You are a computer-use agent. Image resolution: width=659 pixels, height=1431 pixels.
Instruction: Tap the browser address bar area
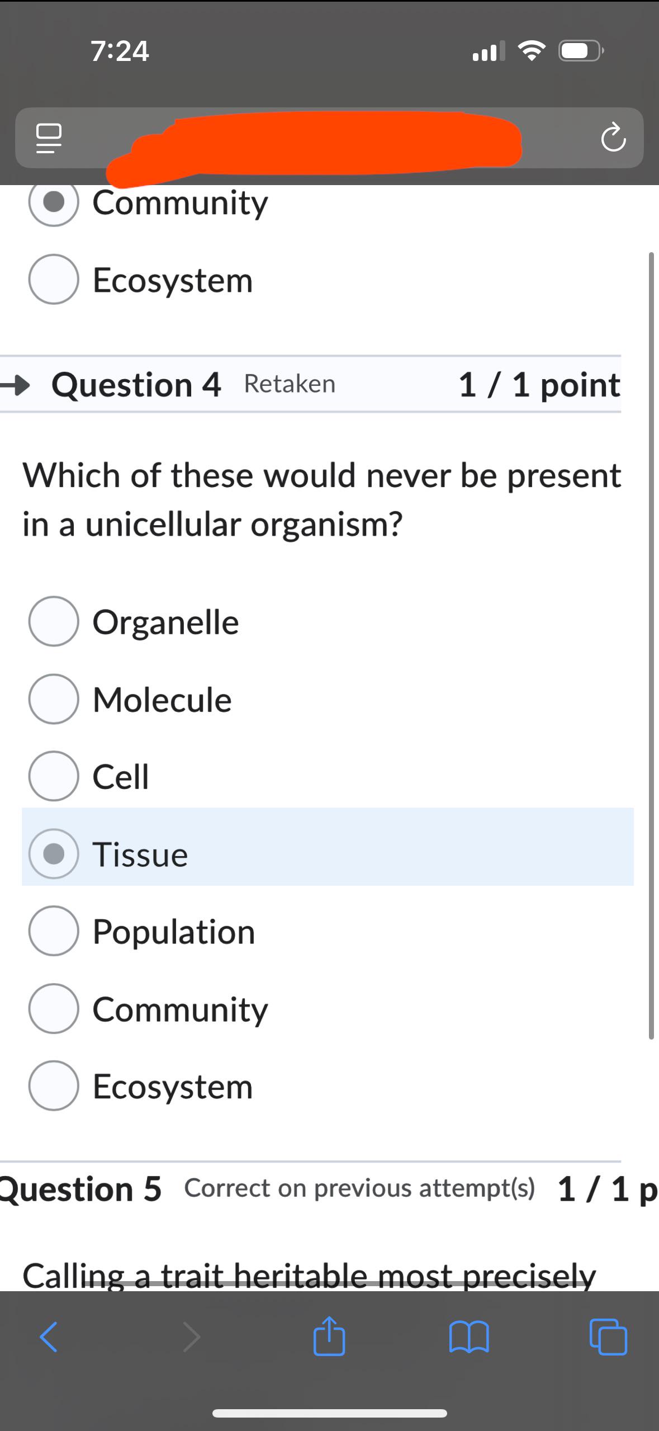click(x=329, y=139)
